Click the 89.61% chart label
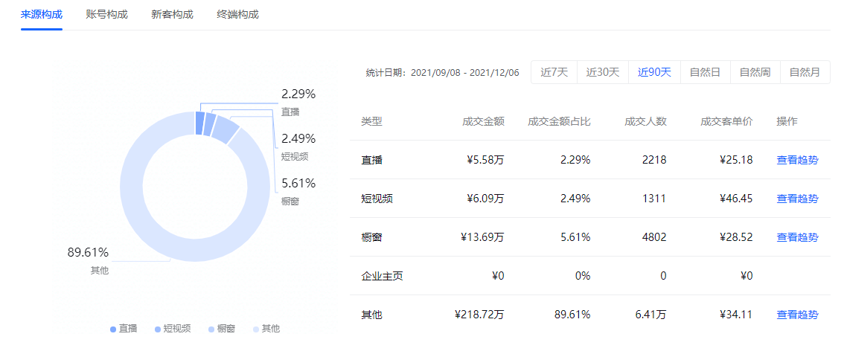The height and width of the screenshot is (354, 844). click(x=88, y=252)
